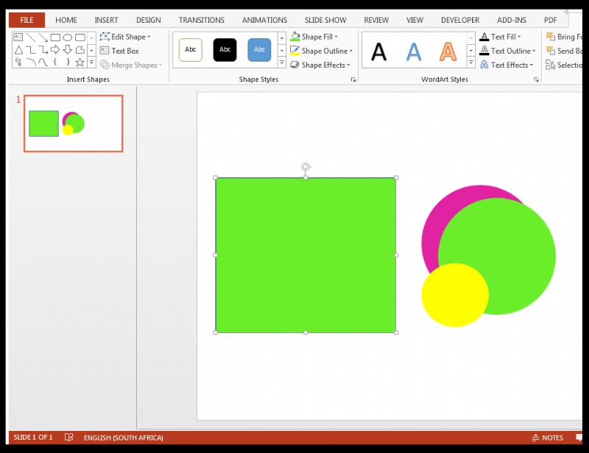Select the Arrow line tool
The height and width of the screenshot is (453, 589).
pos(43,37)
